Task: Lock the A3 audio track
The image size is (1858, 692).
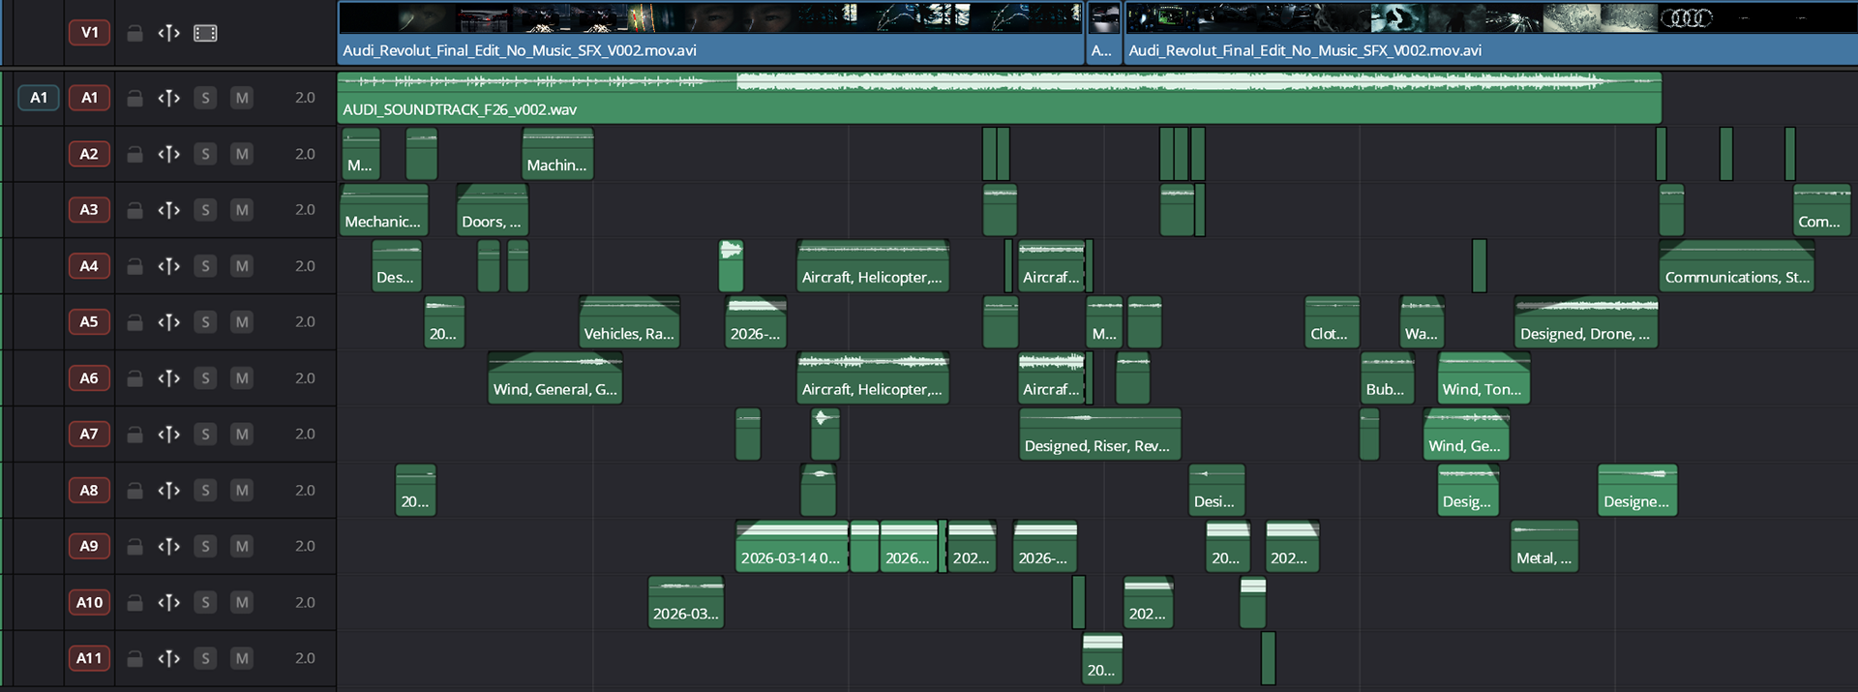Action: point(135,210)
